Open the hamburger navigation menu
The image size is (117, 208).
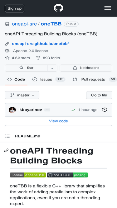pyautogui.click(x=108, y=8)
